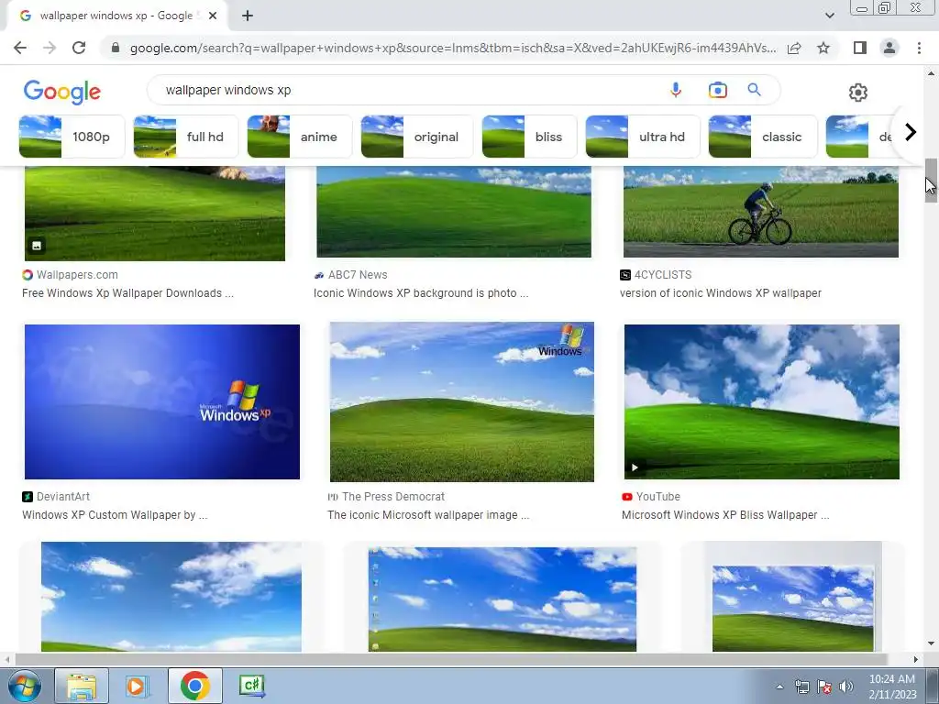The width and height of the screenshot is (939, 704).
Task: Open the YouTube Bliss wallpaper thumbnail
Action: point(761,401)
